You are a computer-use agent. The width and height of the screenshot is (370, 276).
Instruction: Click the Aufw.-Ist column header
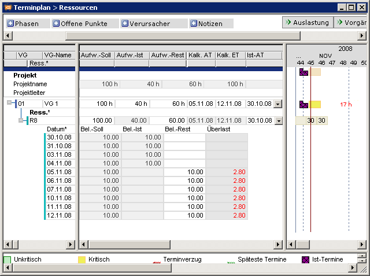tap(132, 55)
